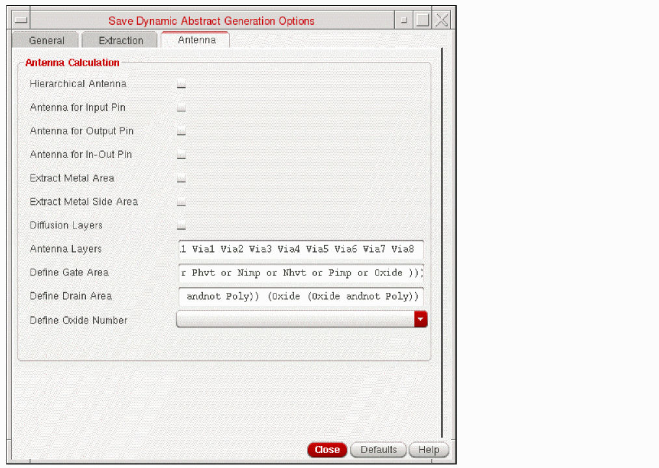Open Help for this dialog

(x=429, y=450)
